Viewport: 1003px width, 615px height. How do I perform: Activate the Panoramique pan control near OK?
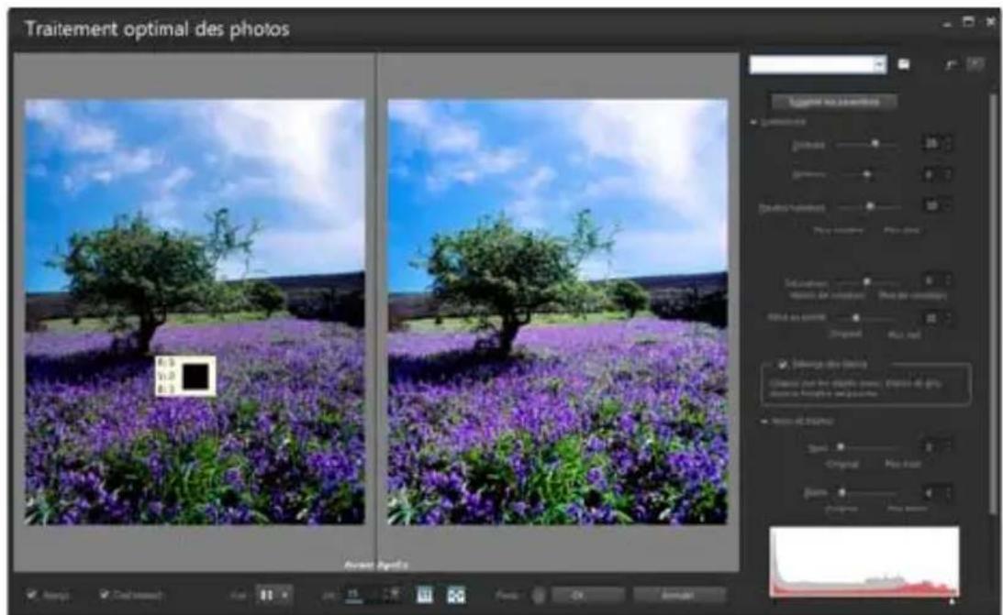tap(538, 592)
